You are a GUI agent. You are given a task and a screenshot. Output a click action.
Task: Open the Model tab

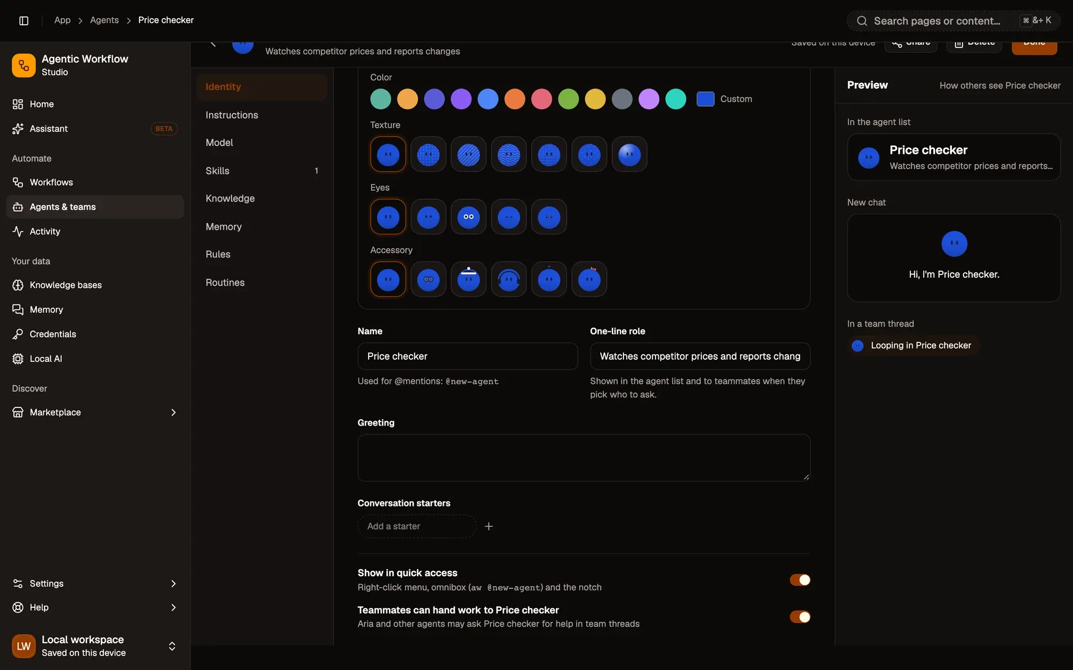click(x=262, y=143)
